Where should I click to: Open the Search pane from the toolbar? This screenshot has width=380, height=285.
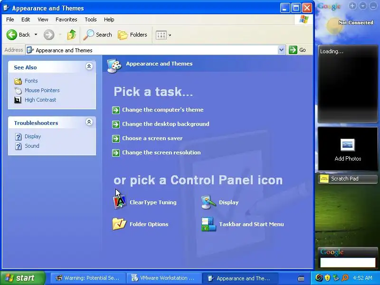tap(97, 35)
